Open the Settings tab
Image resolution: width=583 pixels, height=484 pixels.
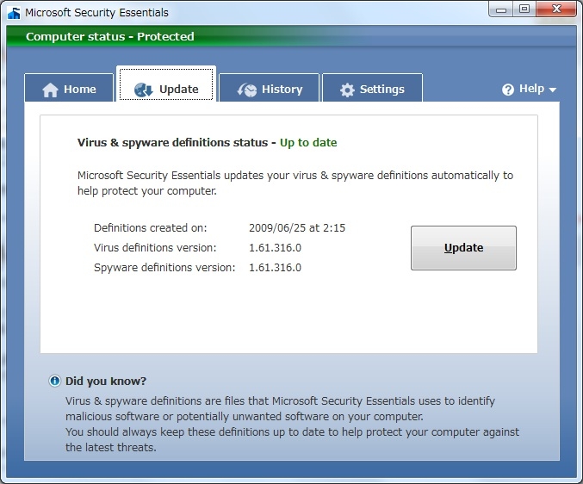click(x=372, y=88)
